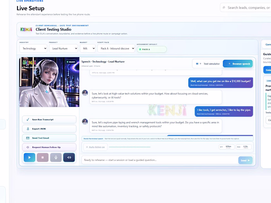Click the 'I like tools, I get wrenches' message

224,111
